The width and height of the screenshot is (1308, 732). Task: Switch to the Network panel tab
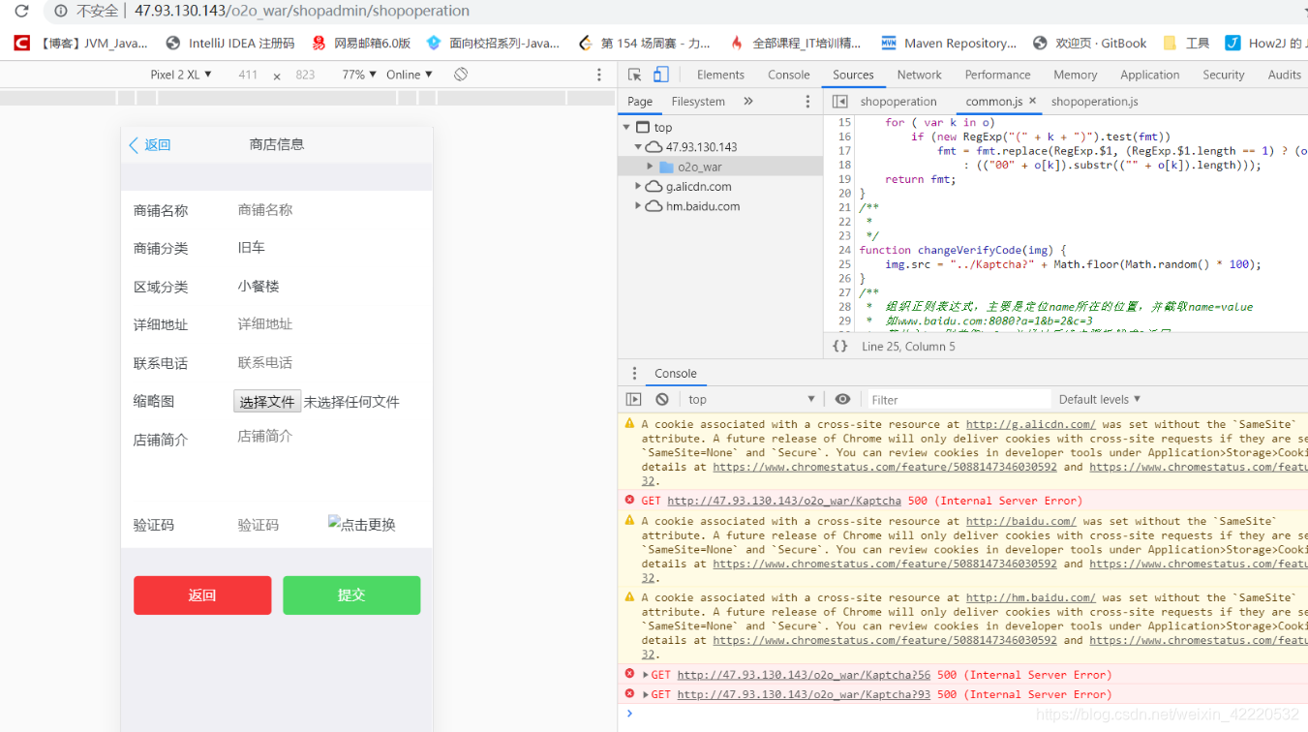(919, 75)
